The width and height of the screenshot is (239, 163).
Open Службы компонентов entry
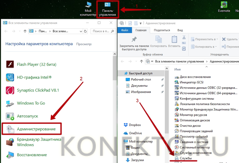click(193, 153)
